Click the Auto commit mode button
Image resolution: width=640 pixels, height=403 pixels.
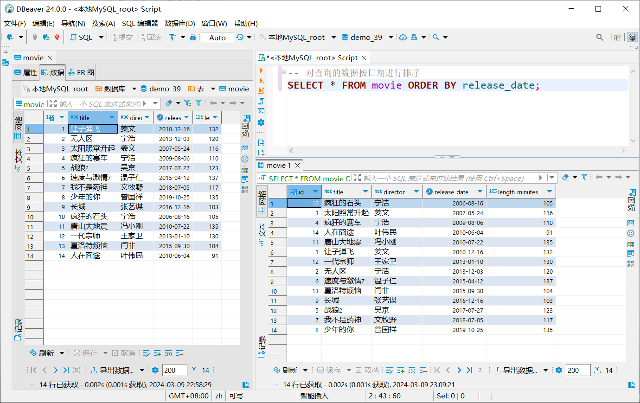[x=218, y=37]
